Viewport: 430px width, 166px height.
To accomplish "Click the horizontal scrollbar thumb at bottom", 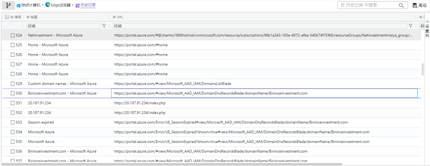I will pos(172,164).
